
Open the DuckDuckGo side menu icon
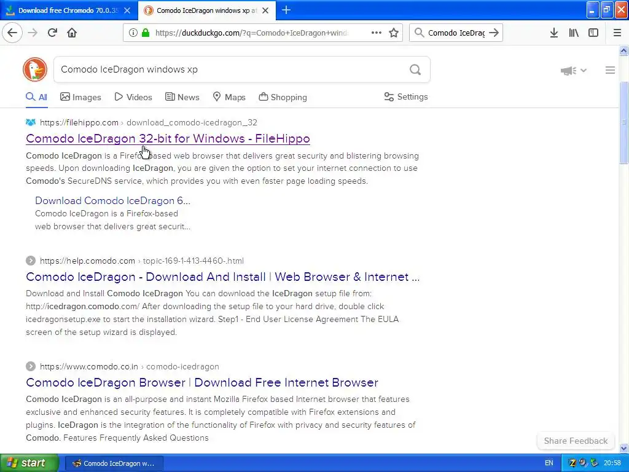(x=610, y=70)
